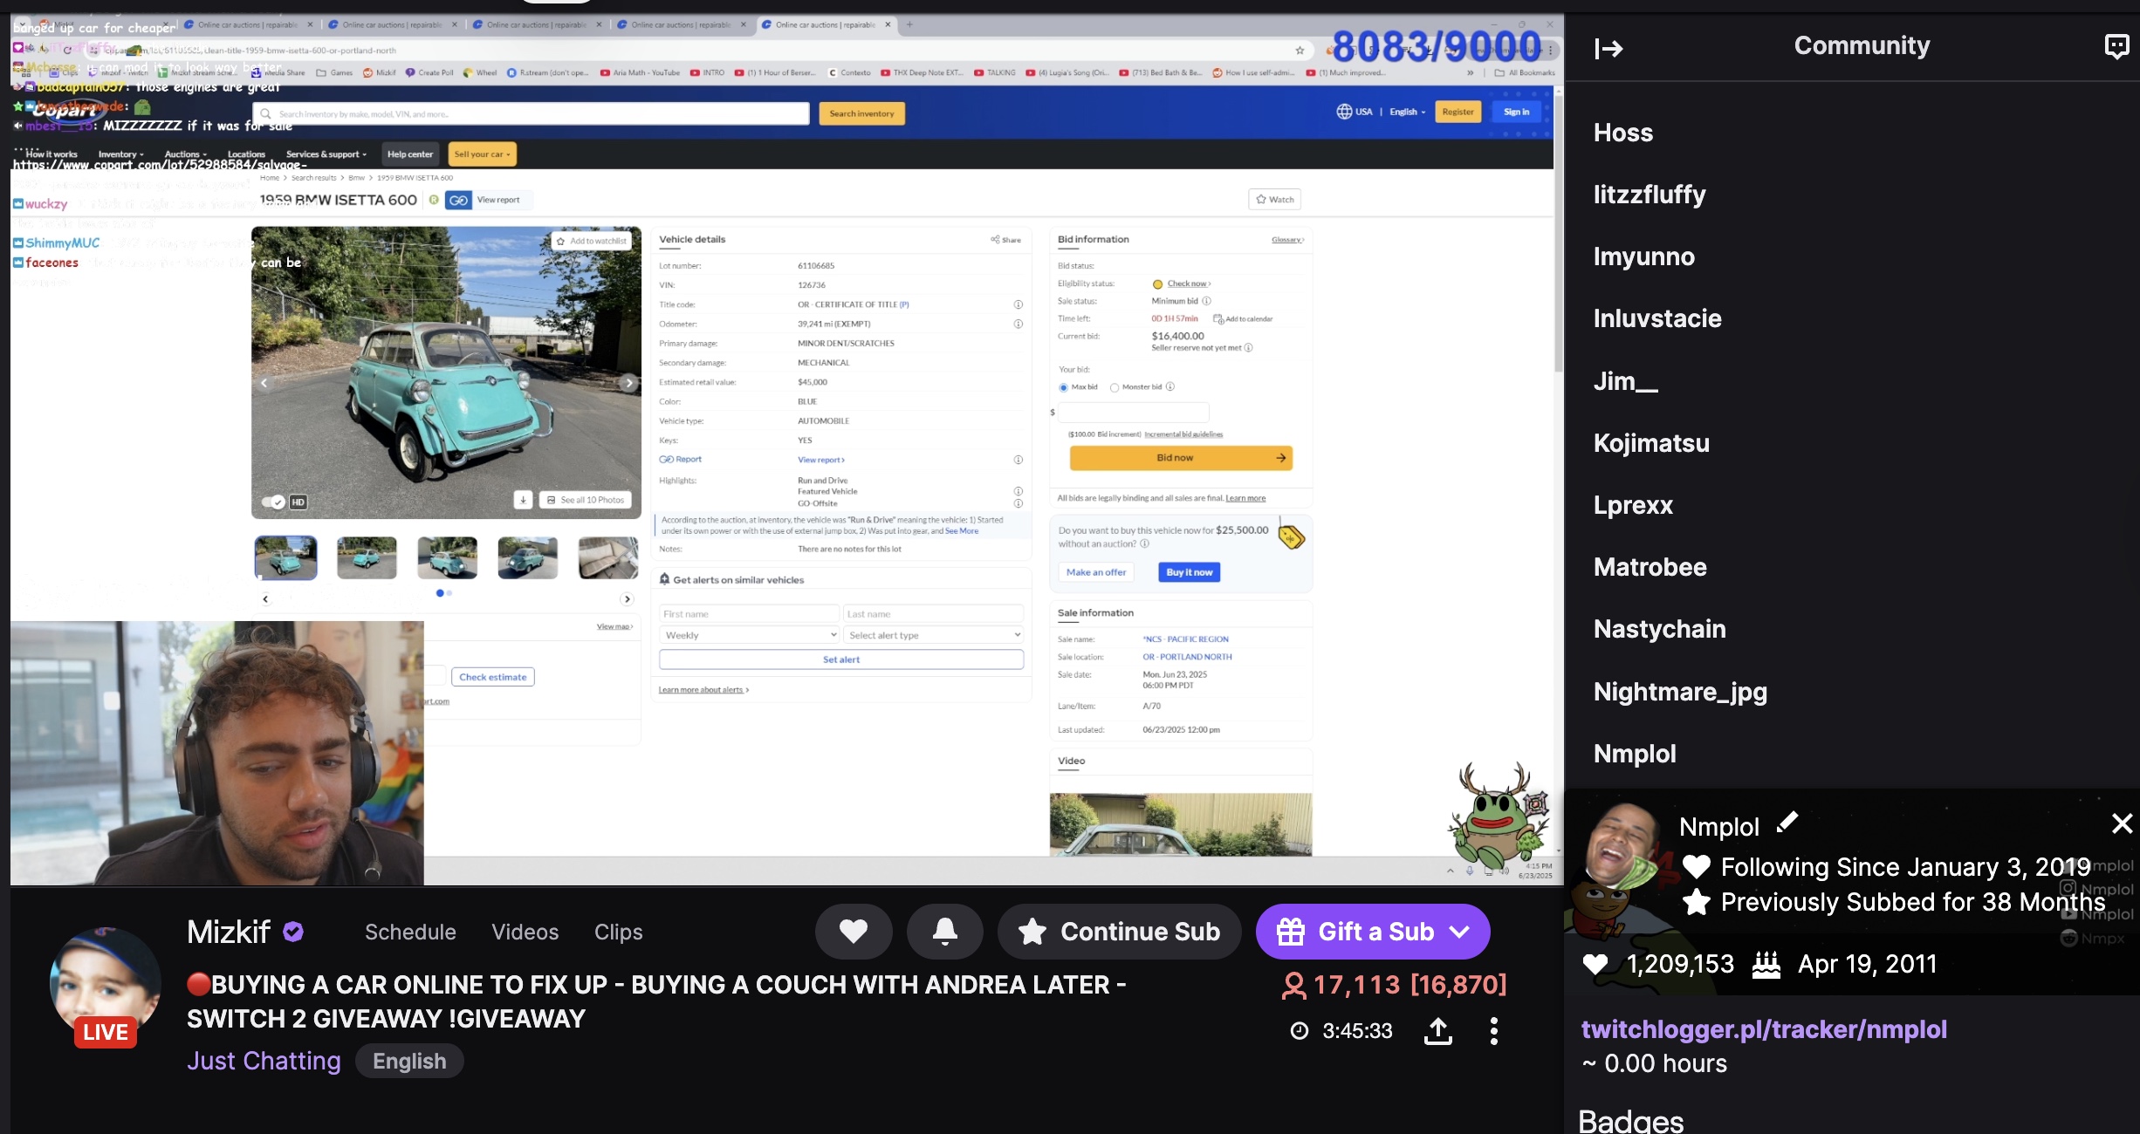Click the share stream upload icon
The height and width of the screenshot is (1134, 2140).
[x=1438, y=1031]
